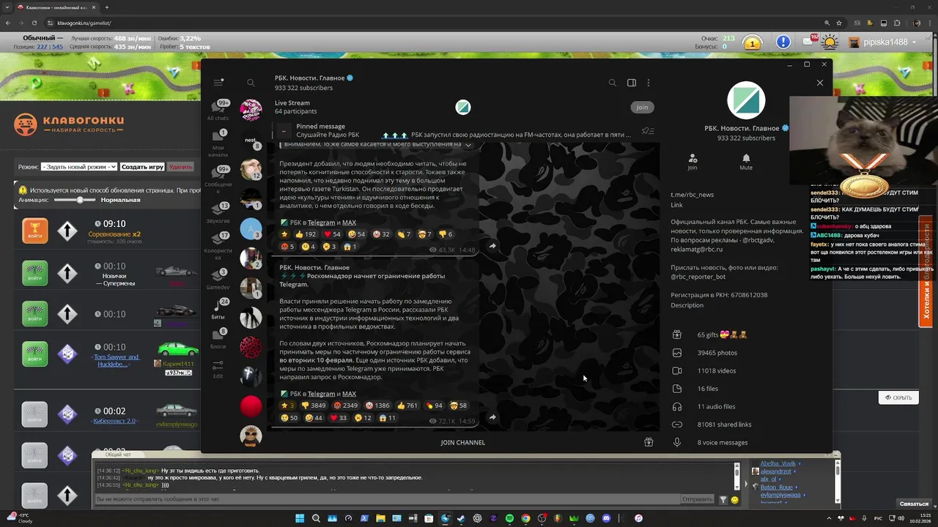Mute channel from info panel

coord(746,162)
